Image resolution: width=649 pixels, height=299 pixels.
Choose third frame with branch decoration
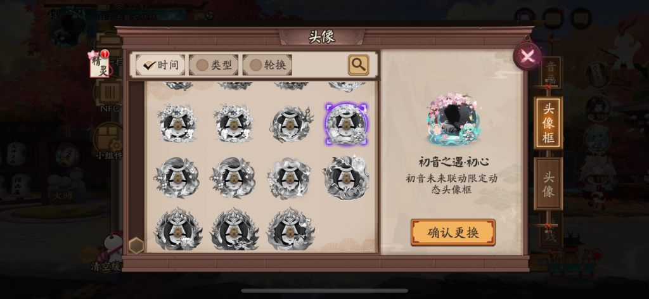tap(290, 124)
